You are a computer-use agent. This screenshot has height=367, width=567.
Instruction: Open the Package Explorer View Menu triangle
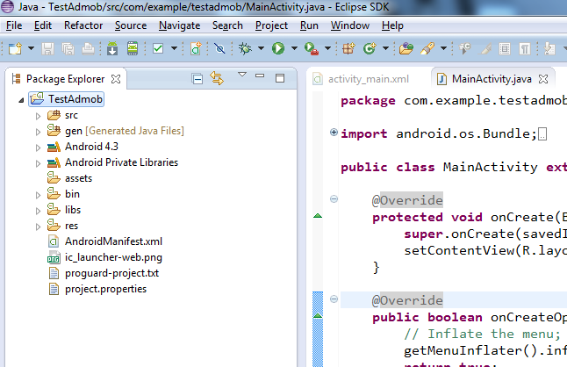pos(242,75)
